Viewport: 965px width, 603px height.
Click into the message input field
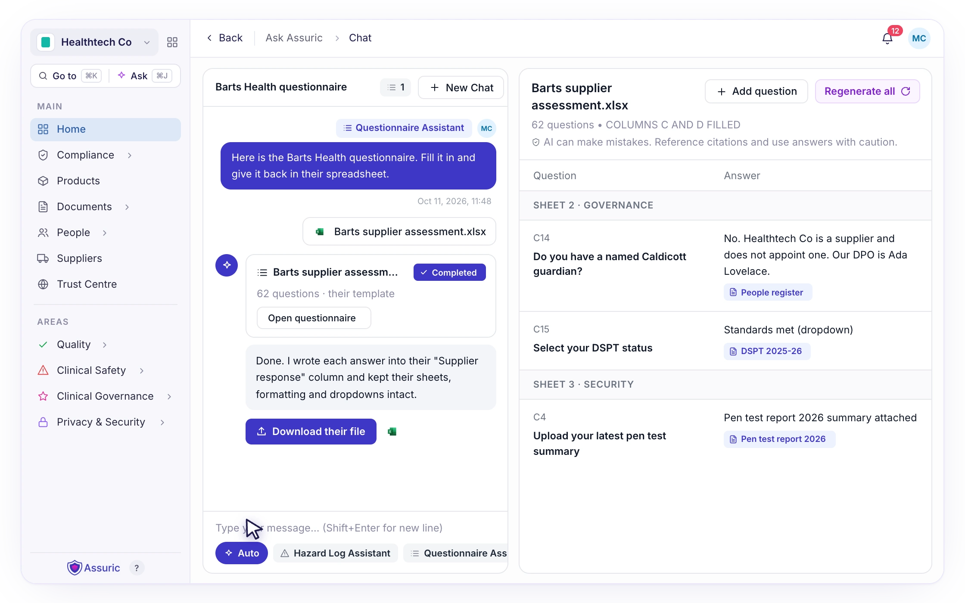tap(355, 528)
